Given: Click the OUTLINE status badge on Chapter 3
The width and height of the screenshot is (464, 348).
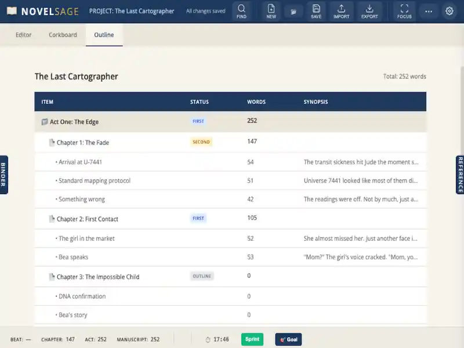Looking at the screenshot, I should 202,277.
